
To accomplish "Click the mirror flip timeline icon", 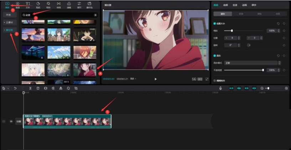I will pyautogui.click(x=61, y=89).
